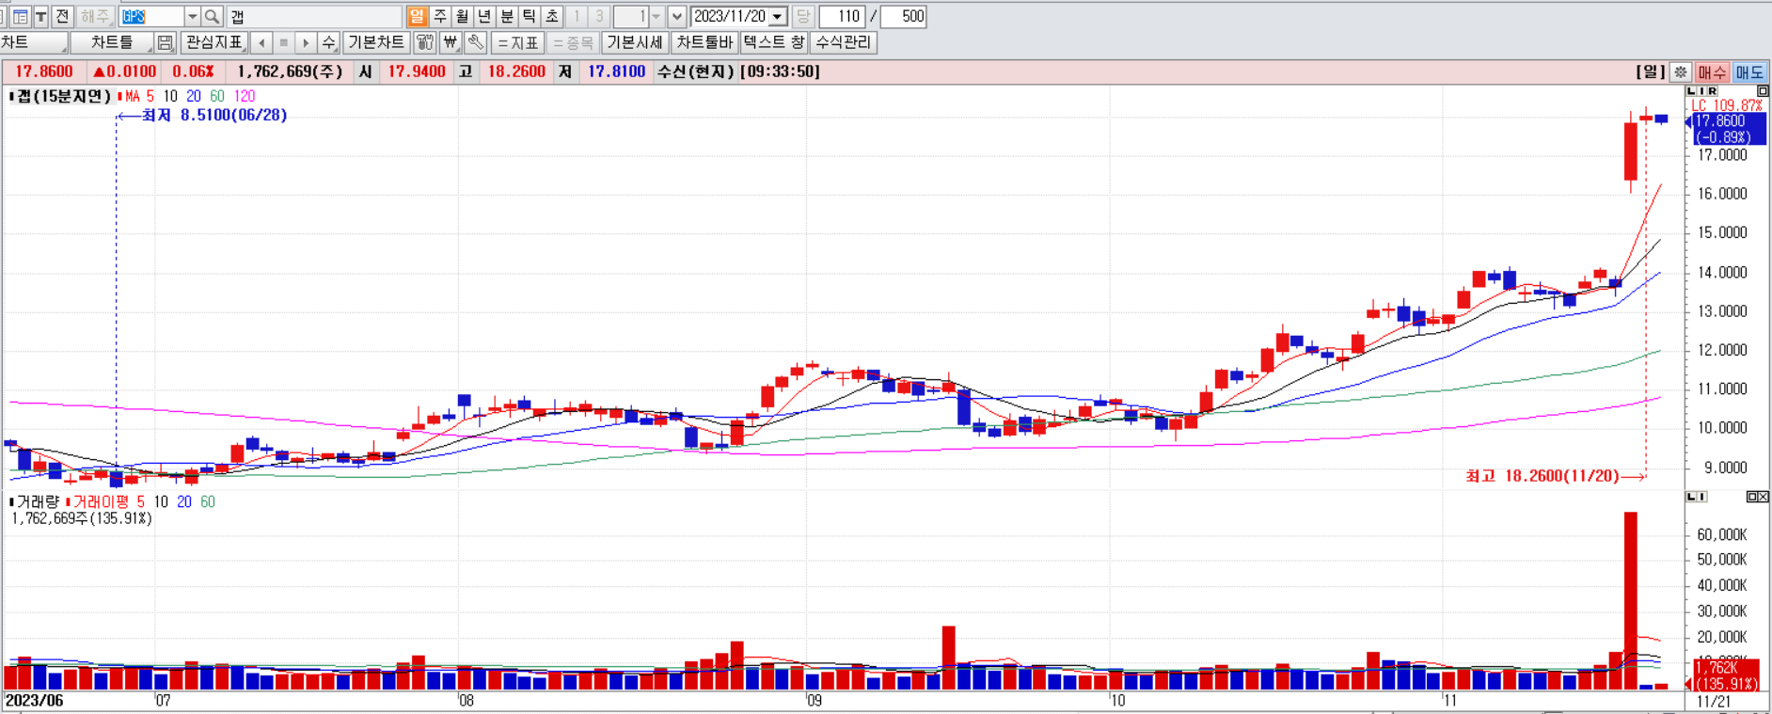Click the chart tools cups icon
The height and width of the screenshot is (714, 1772).
click(x=425, y=42)
